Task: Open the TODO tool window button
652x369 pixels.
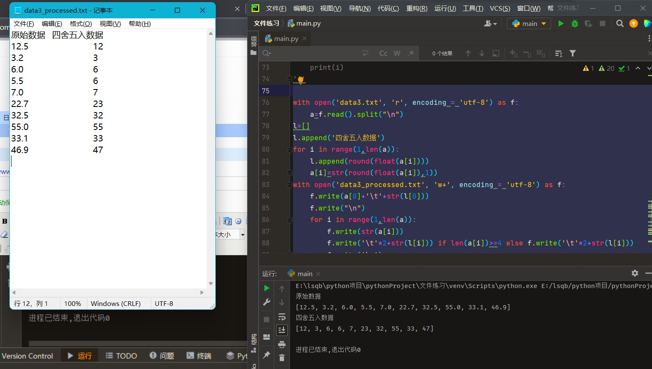Action: 122,356
